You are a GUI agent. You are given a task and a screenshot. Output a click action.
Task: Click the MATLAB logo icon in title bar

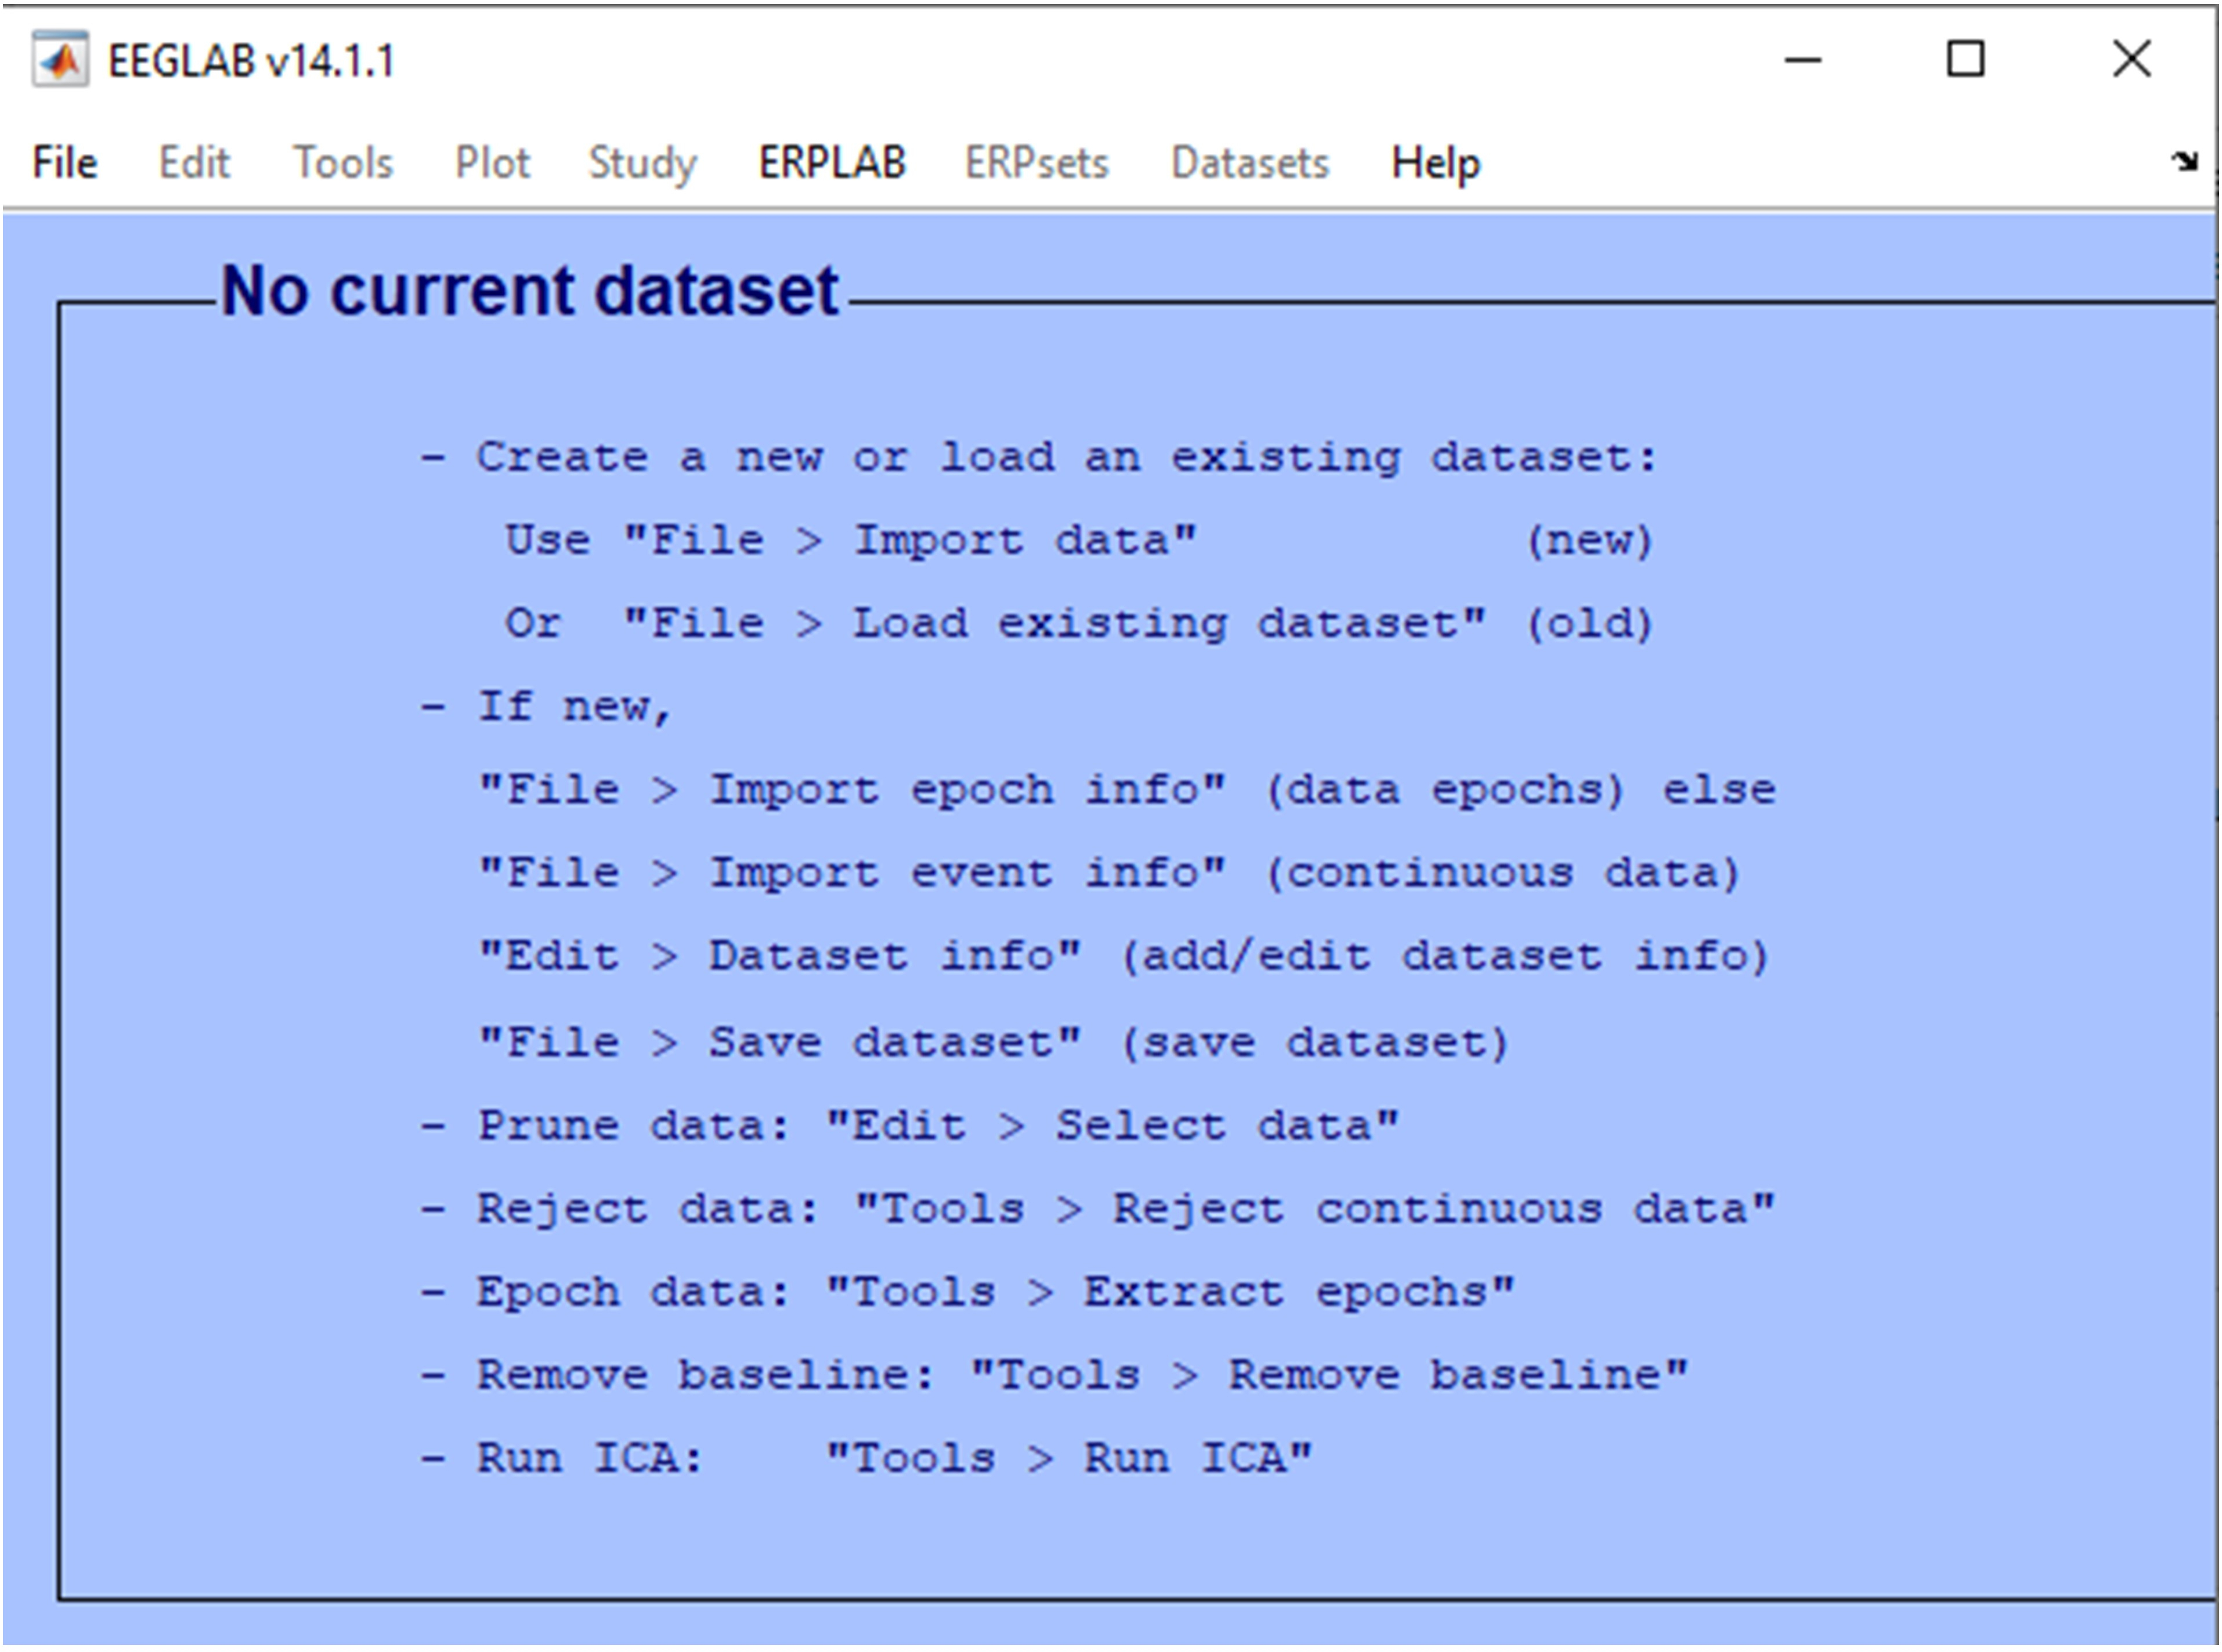60,61
